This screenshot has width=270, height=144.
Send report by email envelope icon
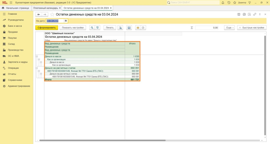point(137,28)
